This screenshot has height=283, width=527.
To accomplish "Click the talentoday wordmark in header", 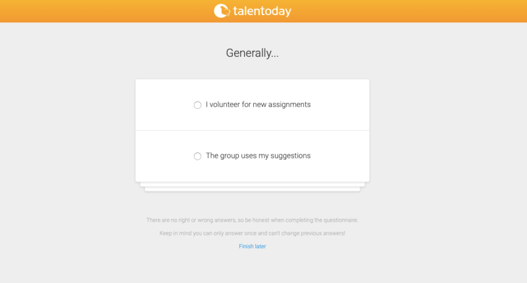I will tap(262, 11).
